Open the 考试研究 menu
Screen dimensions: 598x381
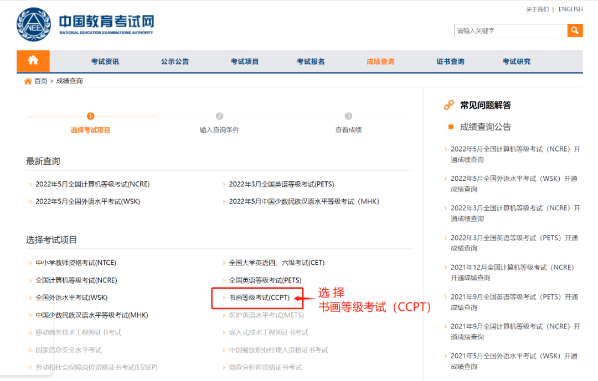[x=516, y=61]
